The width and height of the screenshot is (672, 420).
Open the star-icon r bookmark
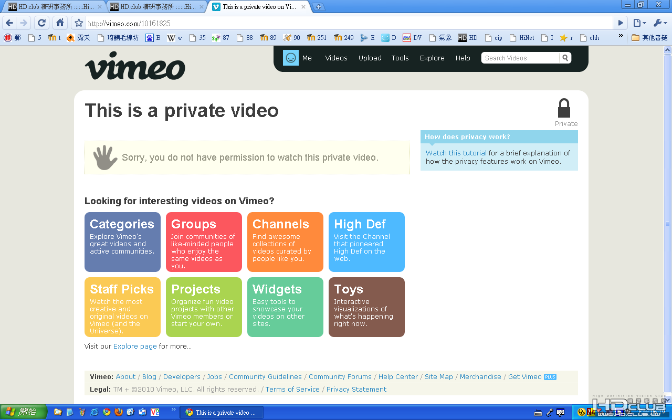click(x=566, y=38)
